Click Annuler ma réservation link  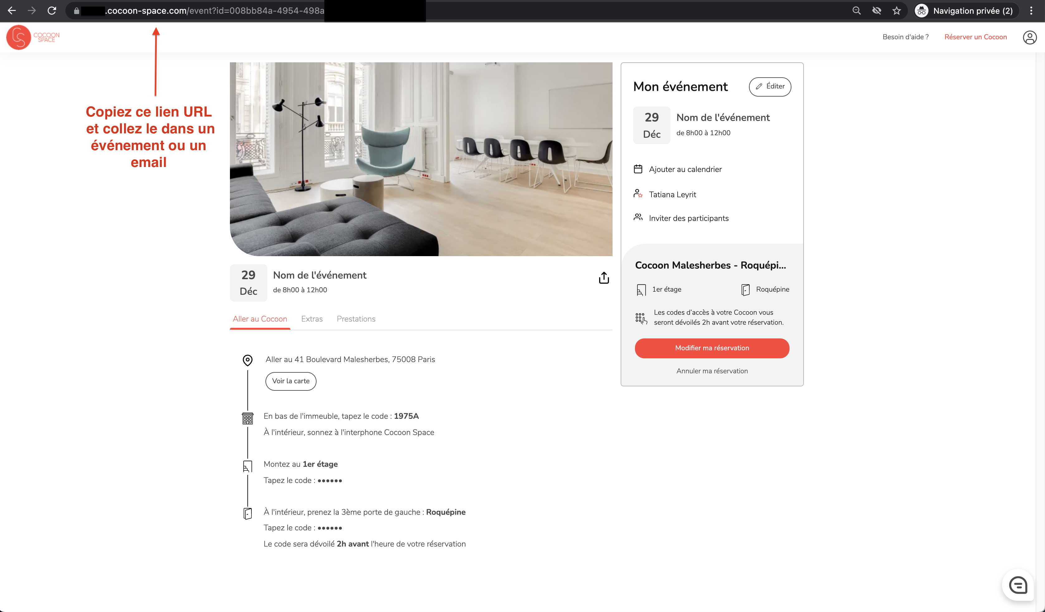(712, 371)
